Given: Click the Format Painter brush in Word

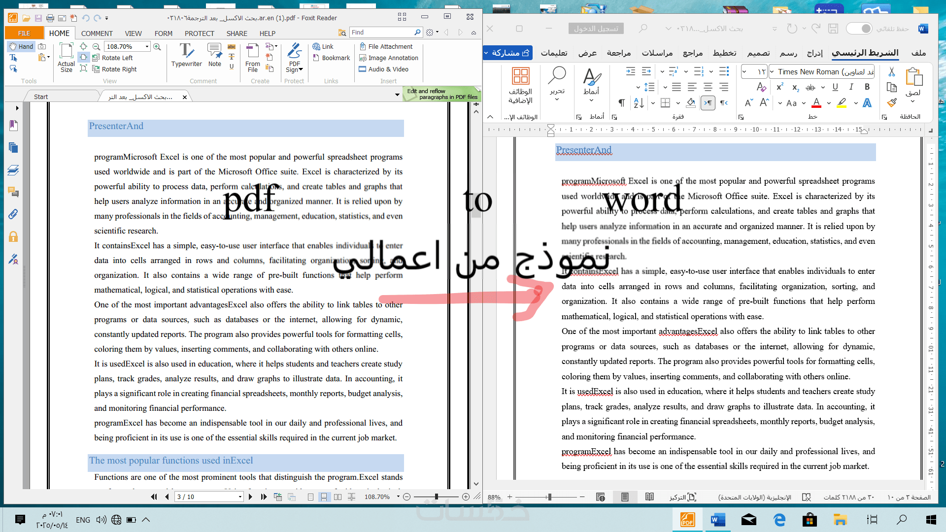Looking at the screenshot, I should (891, 102).
